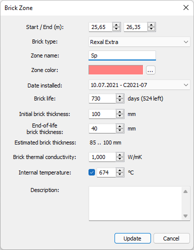Open color picker with ellipsis button

click(x=150, y=70)
